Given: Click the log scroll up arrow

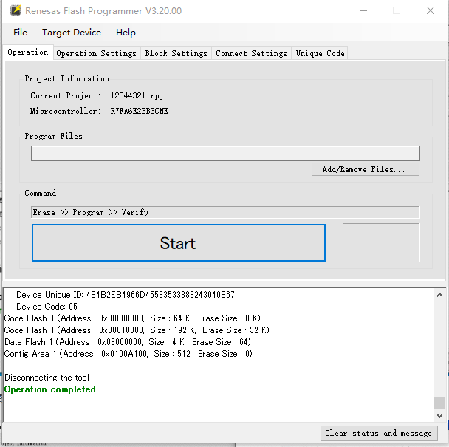Looking at the screenshot, I should click(439, 295).
